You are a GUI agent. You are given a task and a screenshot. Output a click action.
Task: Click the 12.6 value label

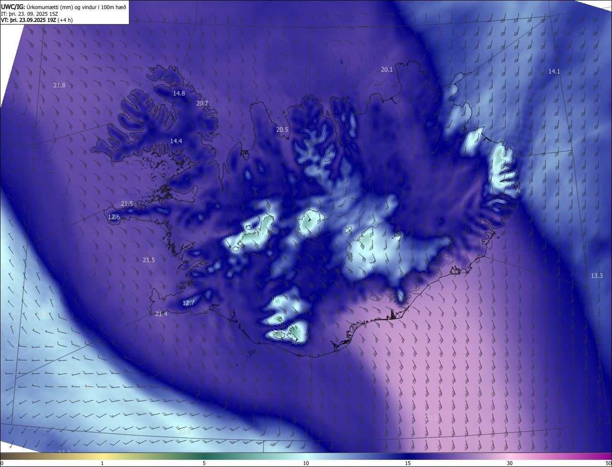click(x=114, y=217)
